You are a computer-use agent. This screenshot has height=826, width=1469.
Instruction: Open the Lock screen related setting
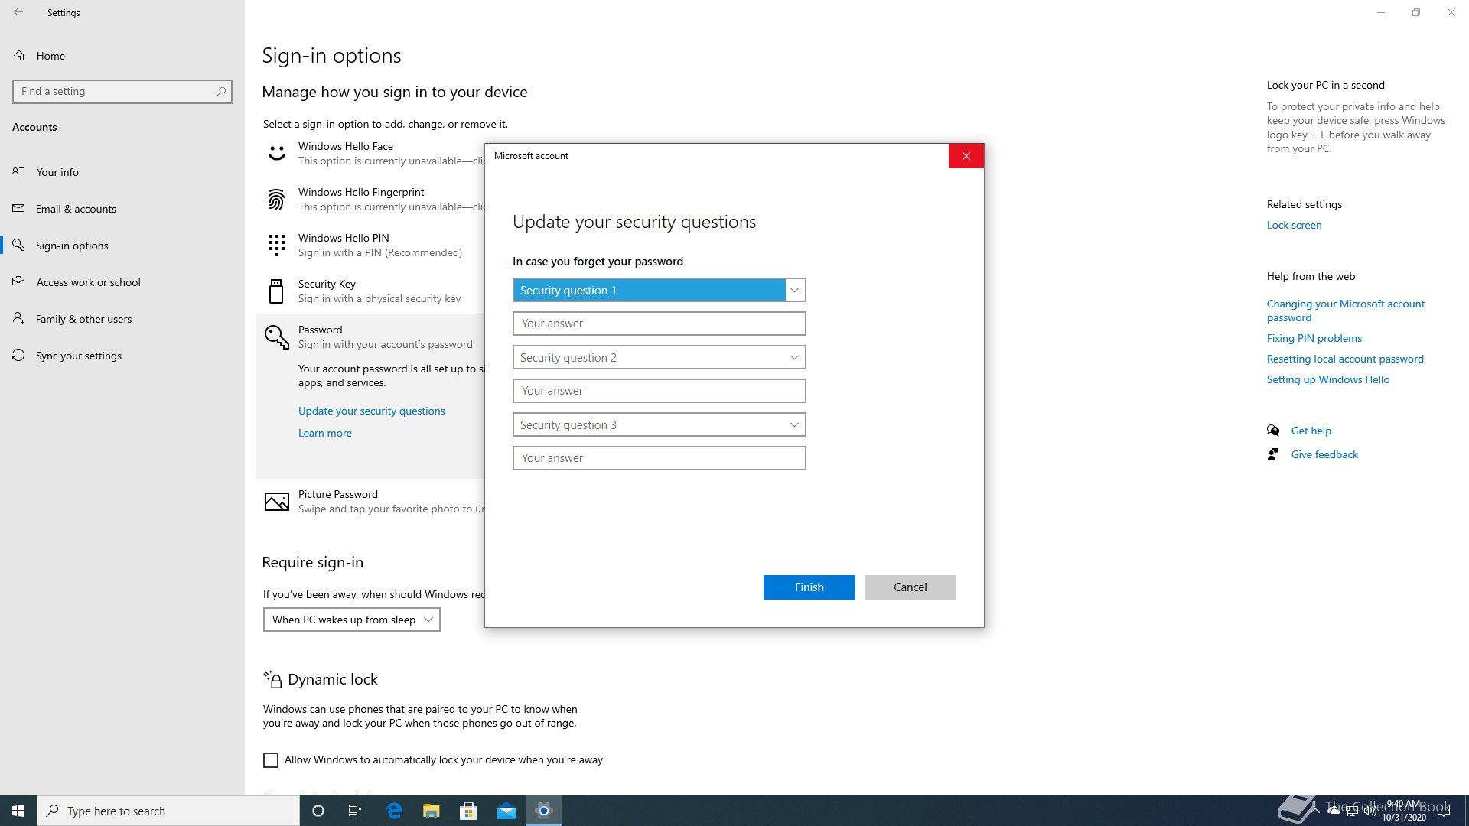[x=1294, y=225]
